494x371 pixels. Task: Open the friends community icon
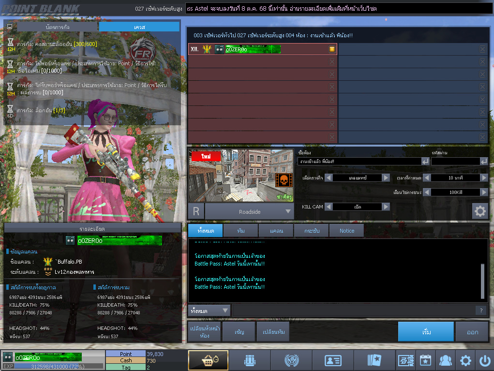tap(445, 360)
